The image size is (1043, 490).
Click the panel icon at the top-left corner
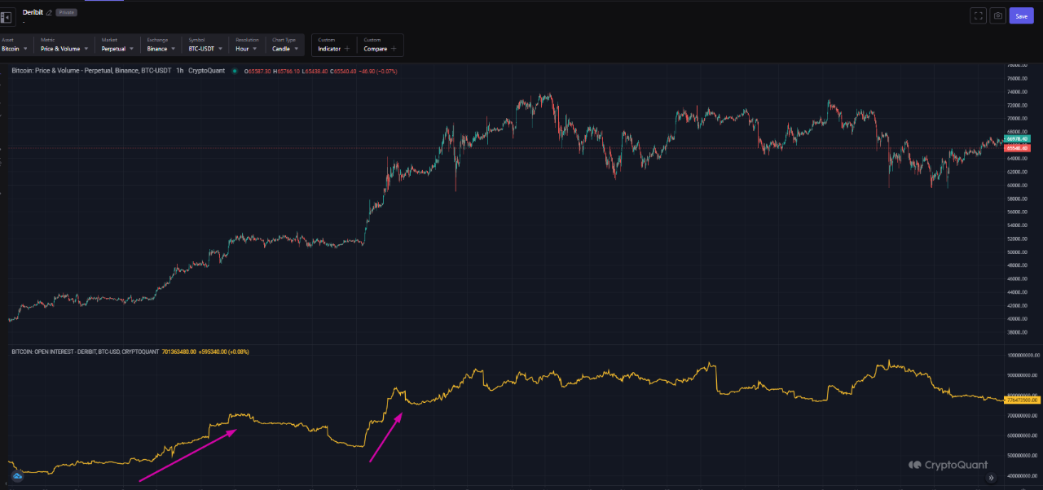coord(8,15)
